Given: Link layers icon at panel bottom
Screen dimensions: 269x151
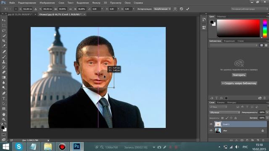Looking at the screenshot, I should [231, 140].
